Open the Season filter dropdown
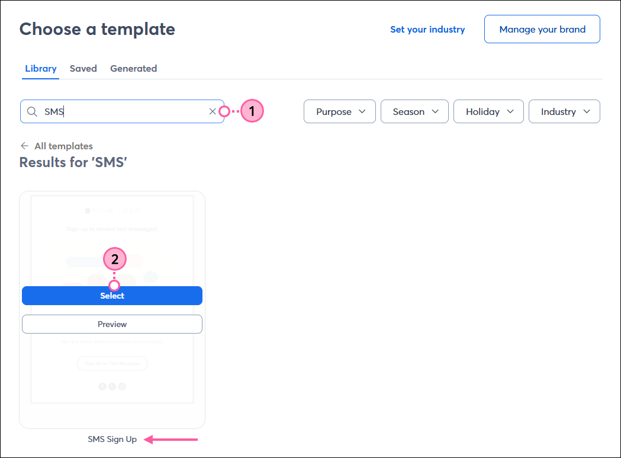 [414, 111]
